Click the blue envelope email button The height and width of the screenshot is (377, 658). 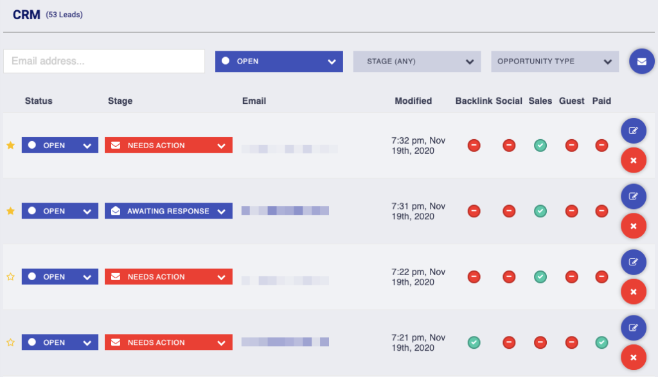click(641, 62)
